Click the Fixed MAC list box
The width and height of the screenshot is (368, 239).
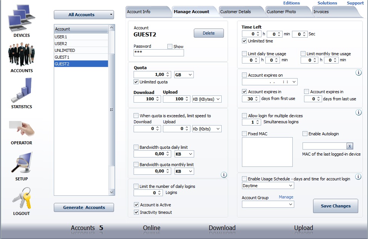pyautogui.click(x=267, y=152)
